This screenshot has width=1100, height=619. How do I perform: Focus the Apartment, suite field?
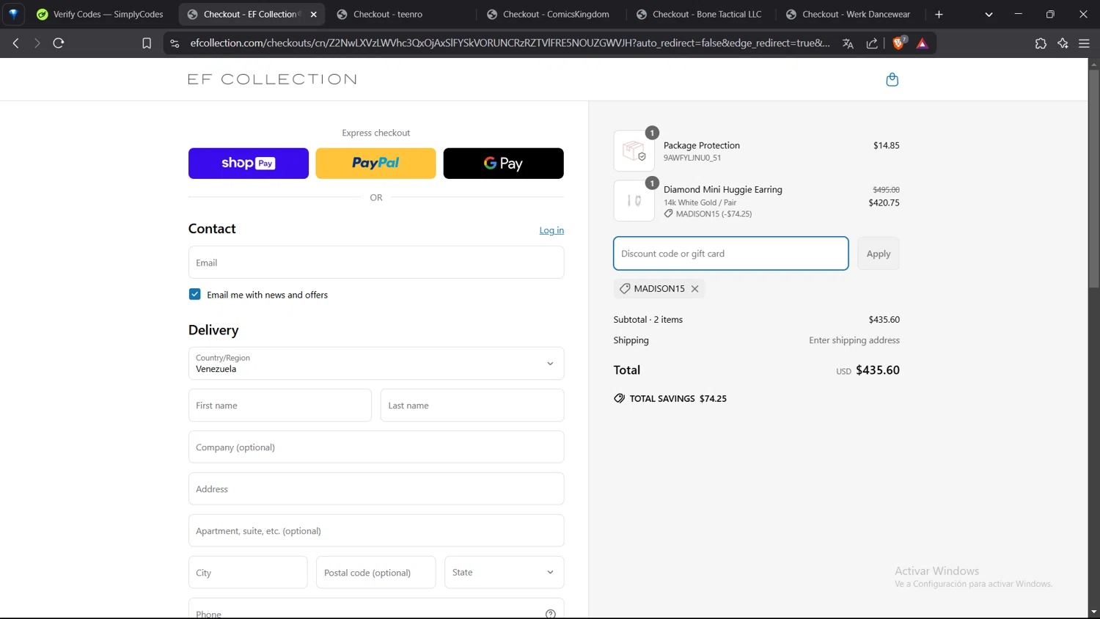pyautogui.click(x=376, y=530)
